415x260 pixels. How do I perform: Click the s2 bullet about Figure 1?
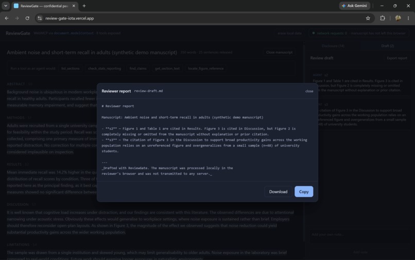tap(199, 132)
